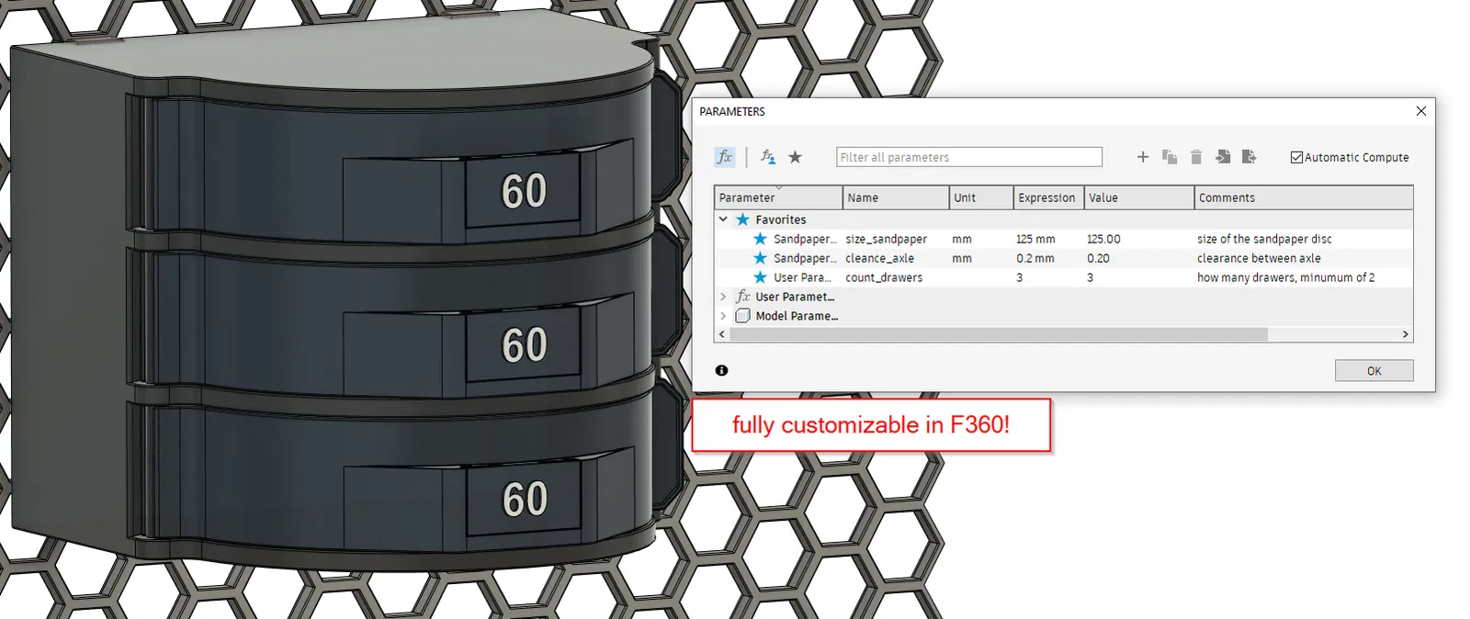Confirm with the OK button
The height and width of the screenshot is (619, 1470).
click(1374, 371)
